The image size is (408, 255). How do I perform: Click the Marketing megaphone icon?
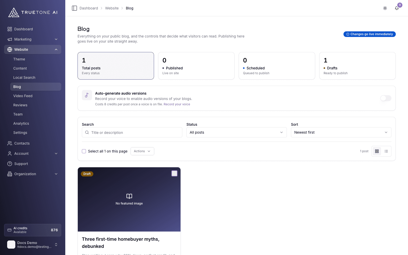click(10, 39)
